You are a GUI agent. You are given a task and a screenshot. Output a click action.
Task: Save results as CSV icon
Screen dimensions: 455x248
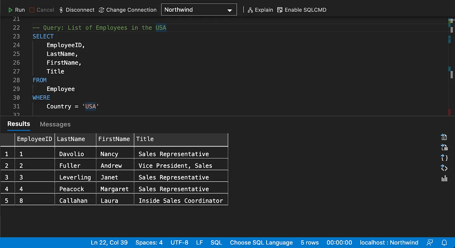click(x=444, y=137)
